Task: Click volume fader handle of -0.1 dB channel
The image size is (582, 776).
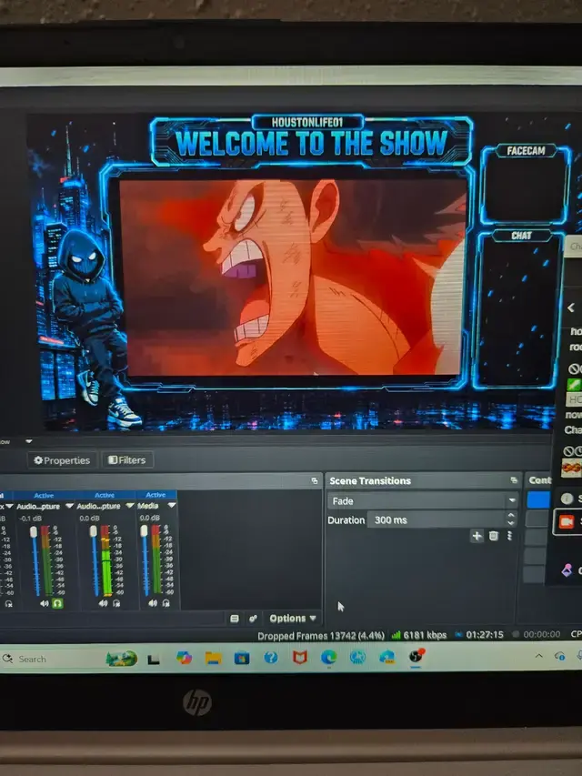Action: tap(34, 531)
